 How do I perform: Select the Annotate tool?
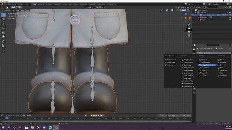pos(3,42)
